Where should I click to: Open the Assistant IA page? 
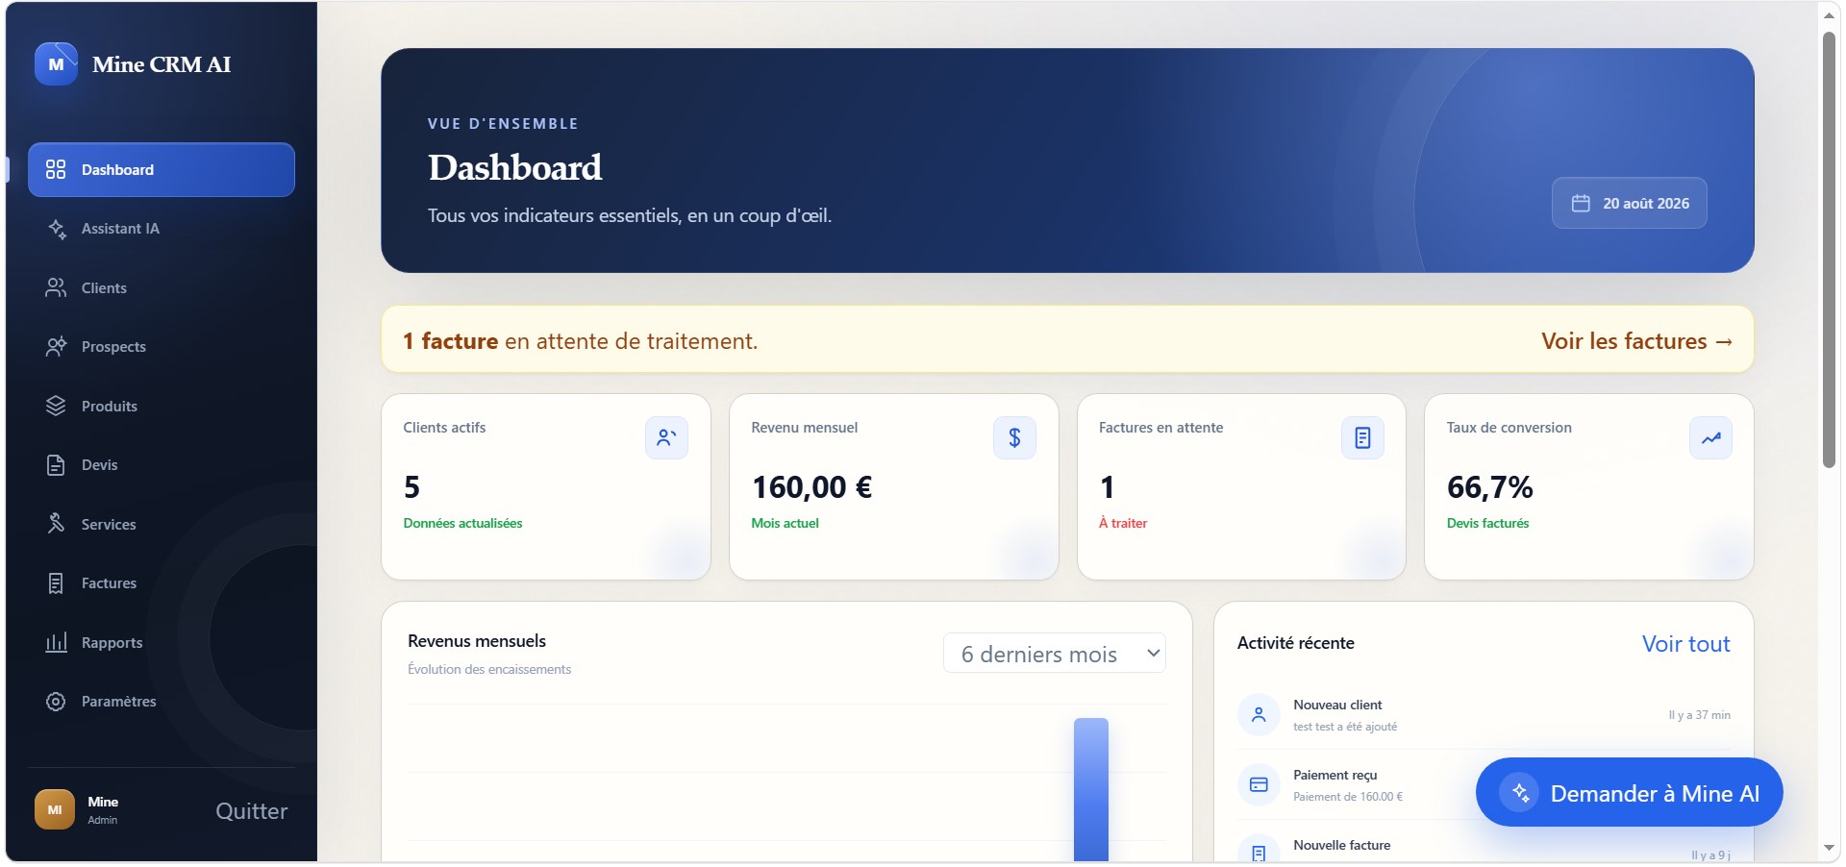pos(162,229)
